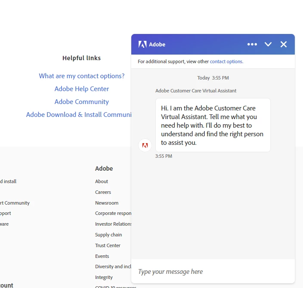Go to the About footer link
The height and width of the screenshot is (288, 303).
tap(102, 181)
